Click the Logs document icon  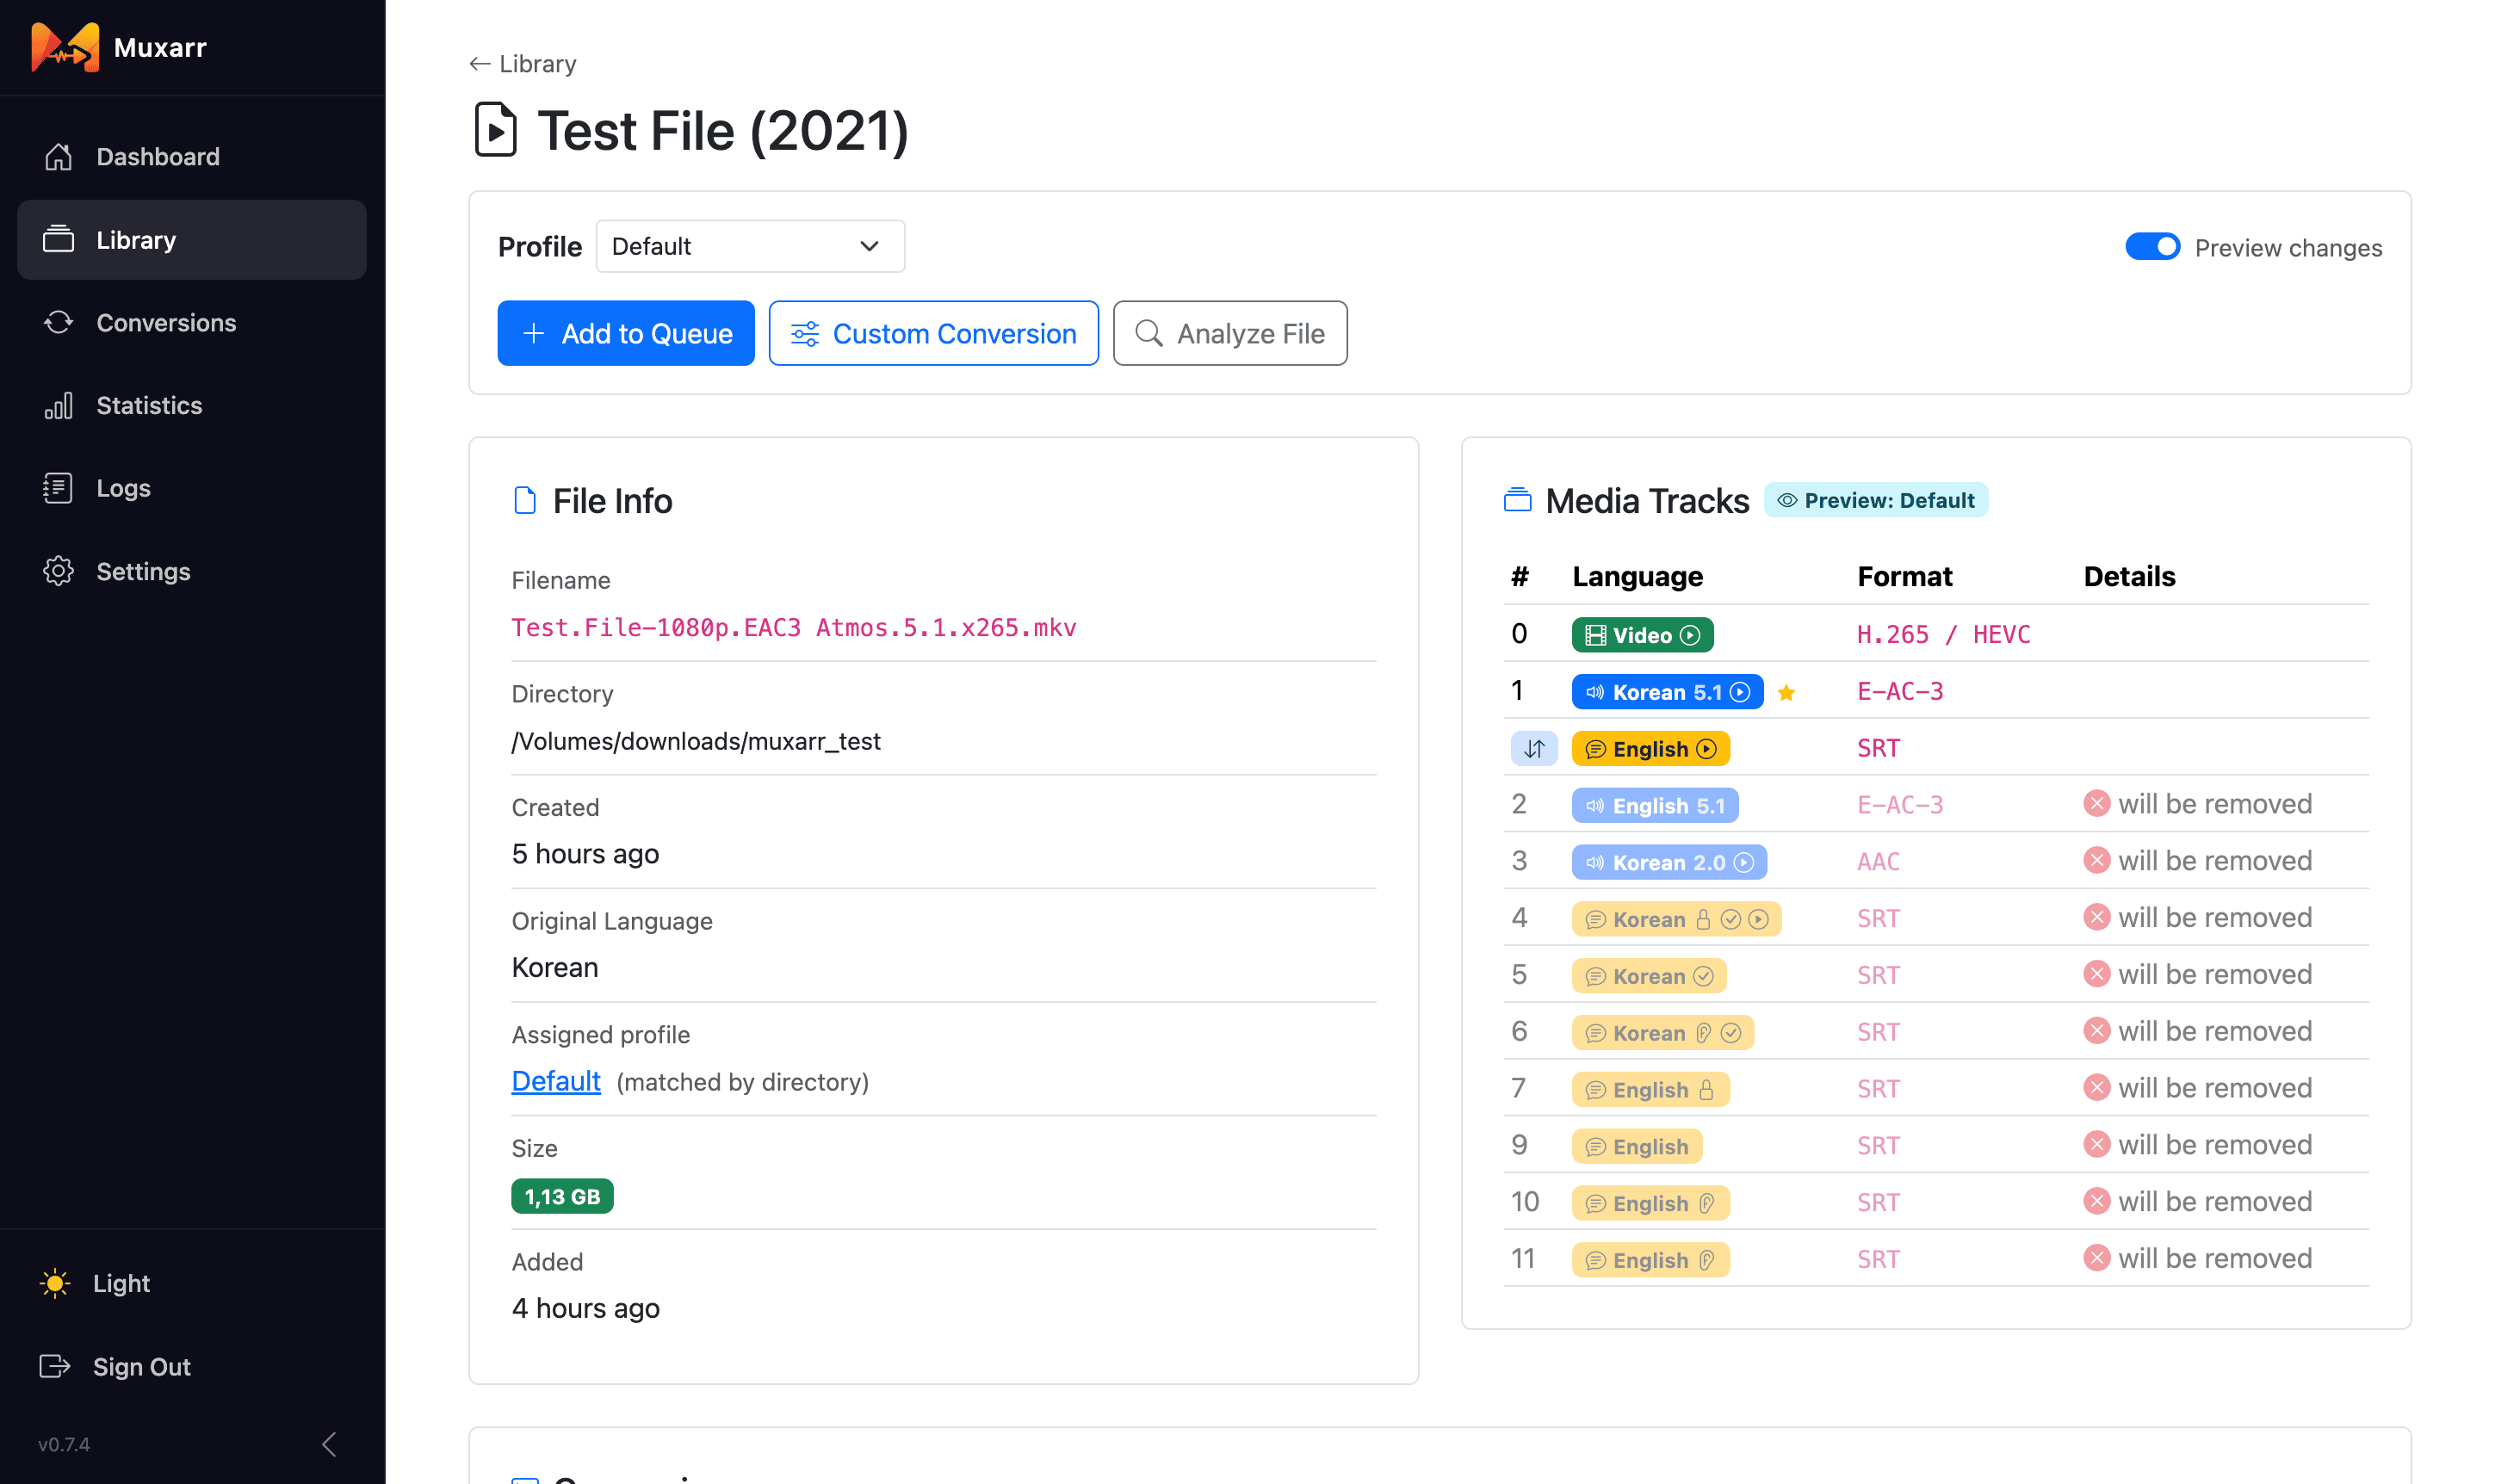click(x=58, y=488)
